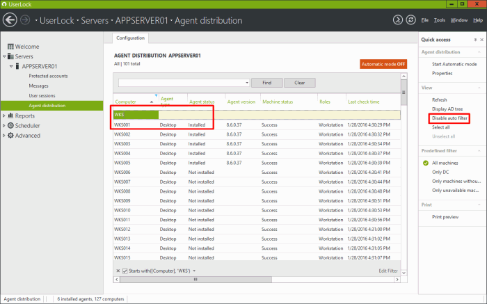Click the vertical scrollbar down arrow
Image resolution: width=487 pixels, height=304 pixels.
pos(404,273)
